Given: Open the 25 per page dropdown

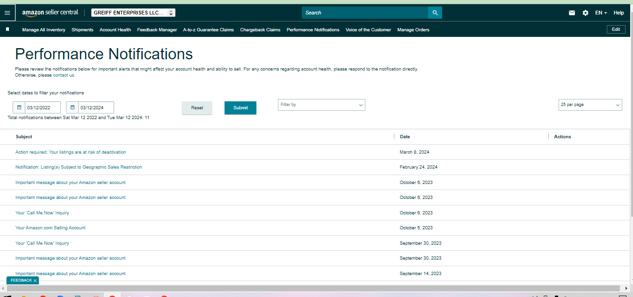Looking at the screenshot, I should pos(590,105).
